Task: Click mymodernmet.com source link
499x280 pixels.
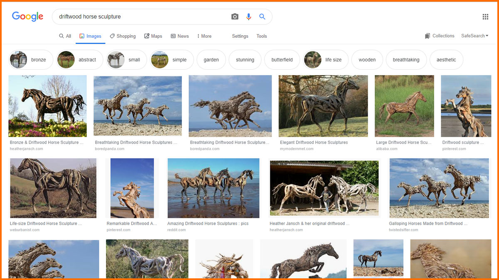Action: tap(296, 149)
